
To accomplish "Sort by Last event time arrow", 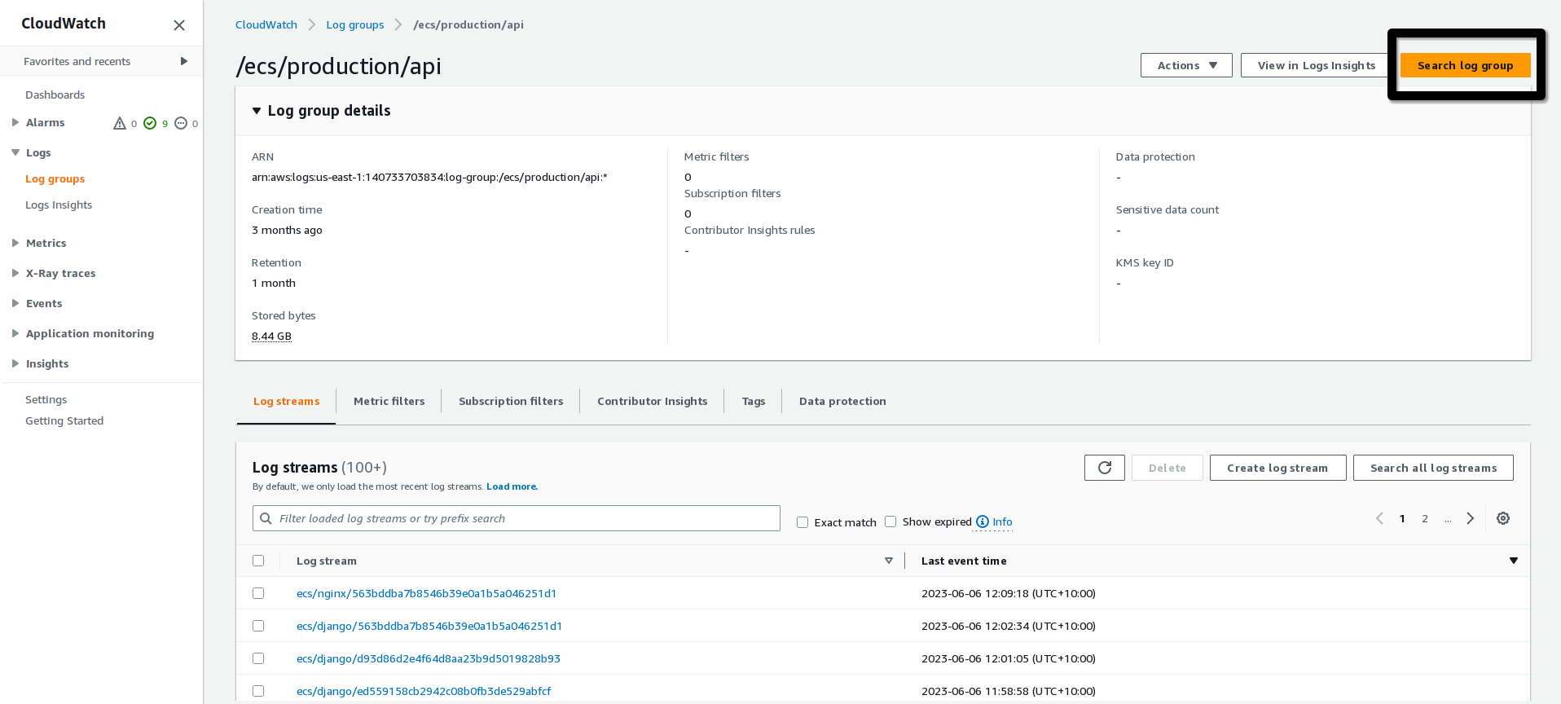I will click(x=1514, y=561).
